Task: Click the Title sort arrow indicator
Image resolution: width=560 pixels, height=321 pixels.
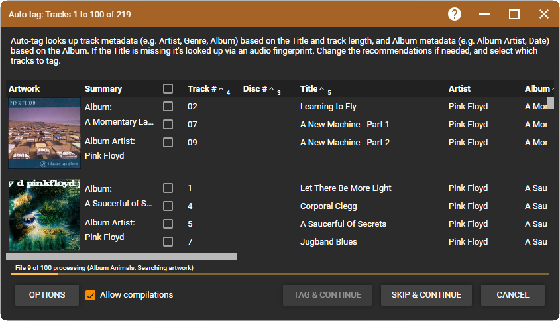Action: [x=322, y=89]
